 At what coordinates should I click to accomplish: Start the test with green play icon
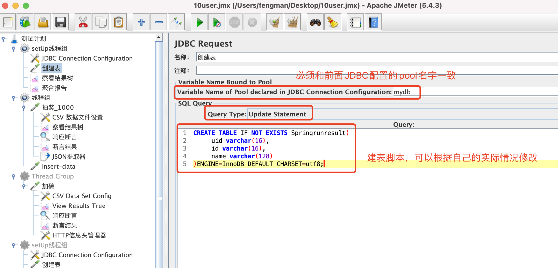[x=199, y=22]
